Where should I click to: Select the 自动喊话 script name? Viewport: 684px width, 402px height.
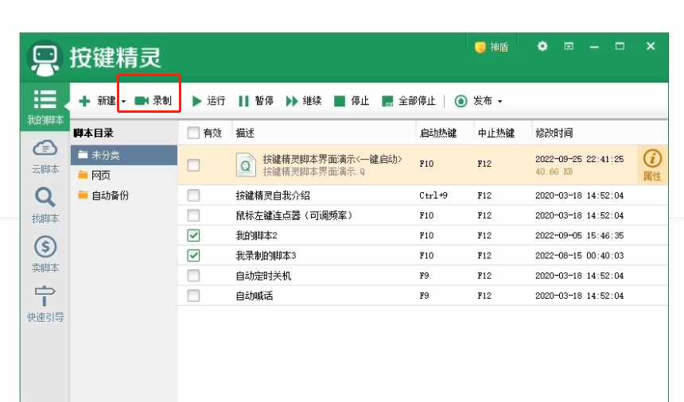pyautogui.click(x=255, y=296)
